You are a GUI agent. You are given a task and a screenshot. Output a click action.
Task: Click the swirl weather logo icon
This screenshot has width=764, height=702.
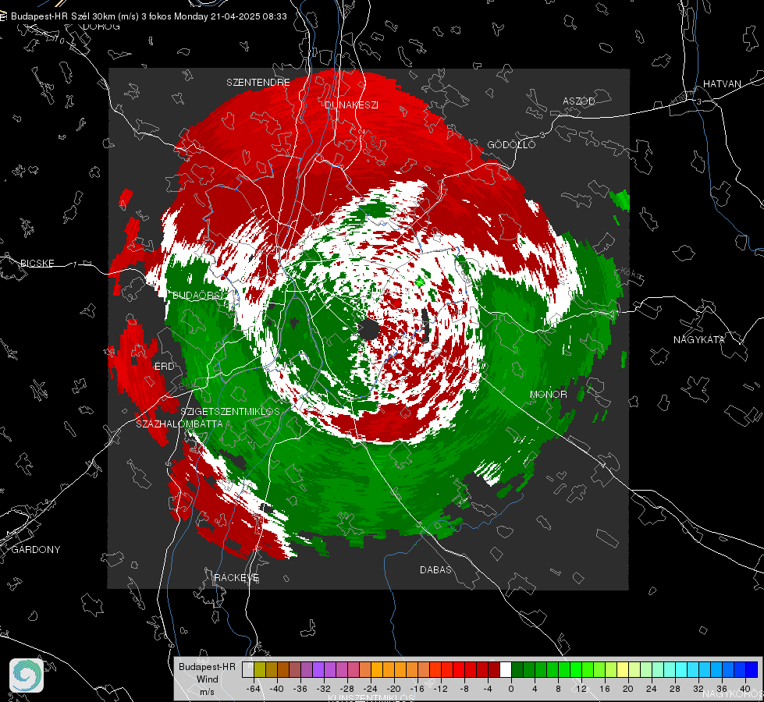(27, 675)
